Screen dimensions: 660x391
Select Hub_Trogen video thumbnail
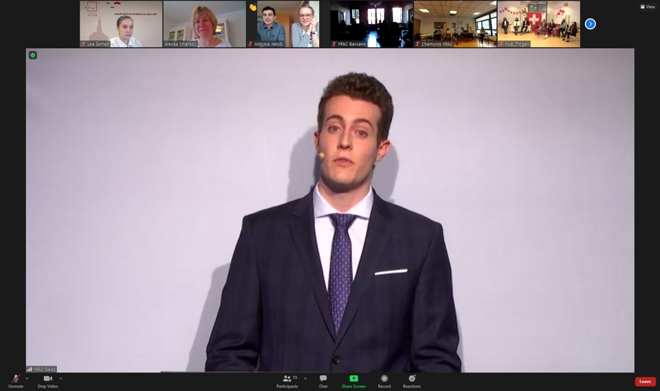(x=539, y=24)
